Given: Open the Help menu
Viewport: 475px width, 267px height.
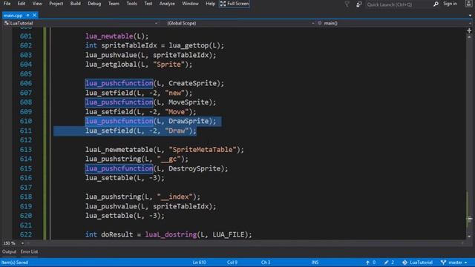Looking at the screenshot, I should click(210, 4).
